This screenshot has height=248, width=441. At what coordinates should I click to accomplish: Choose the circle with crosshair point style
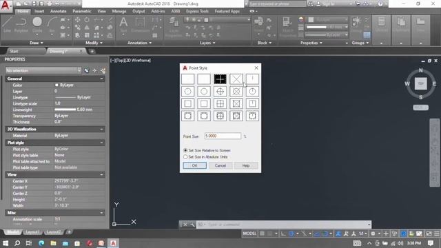pos(220,92)
